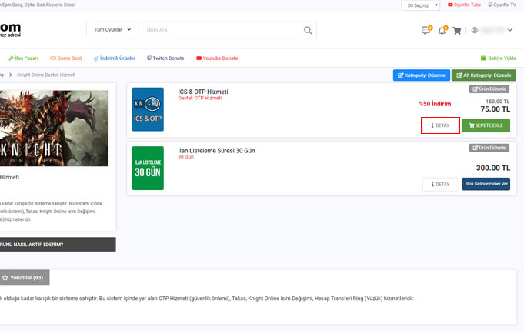Switch to the Yorumlar (93) tab

pos(25,277)
